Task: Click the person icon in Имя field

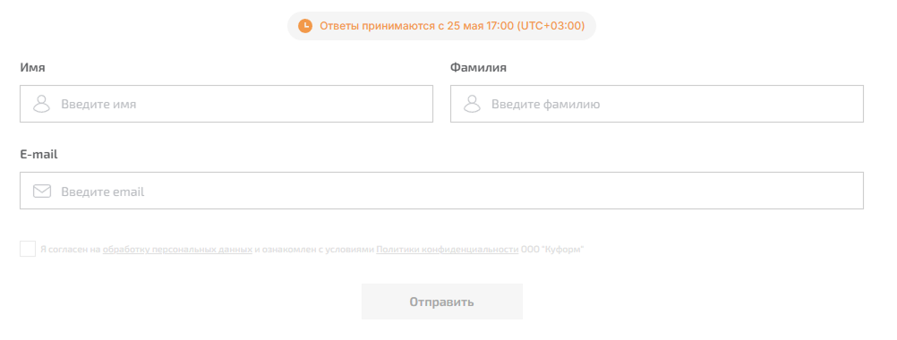Action: tap(41, 104)
